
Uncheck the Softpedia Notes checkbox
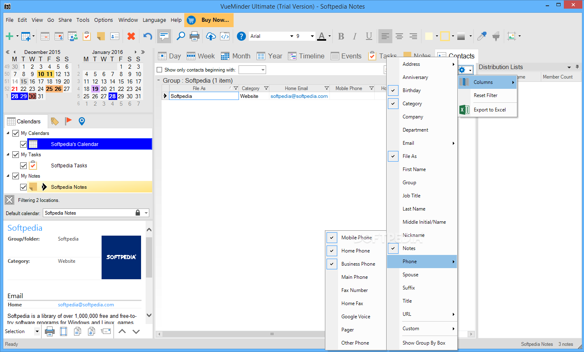tap(23, 187)
